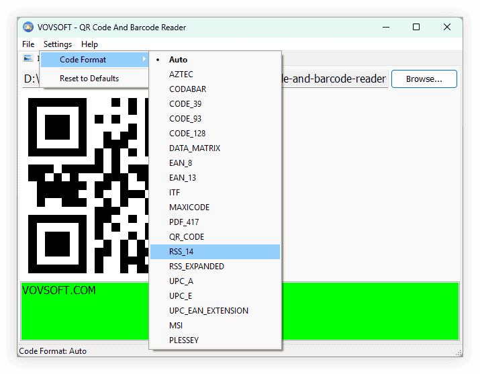The height and width of the screenshot is (374, 480).
Task: Choose the CODE_128 format
Action: pyautogui.click(x=215, y=134)
